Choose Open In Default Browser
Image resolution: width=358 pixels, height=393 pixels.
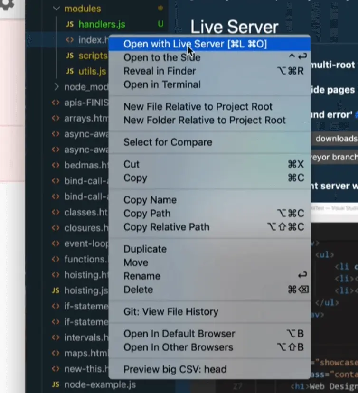[179, 334]
